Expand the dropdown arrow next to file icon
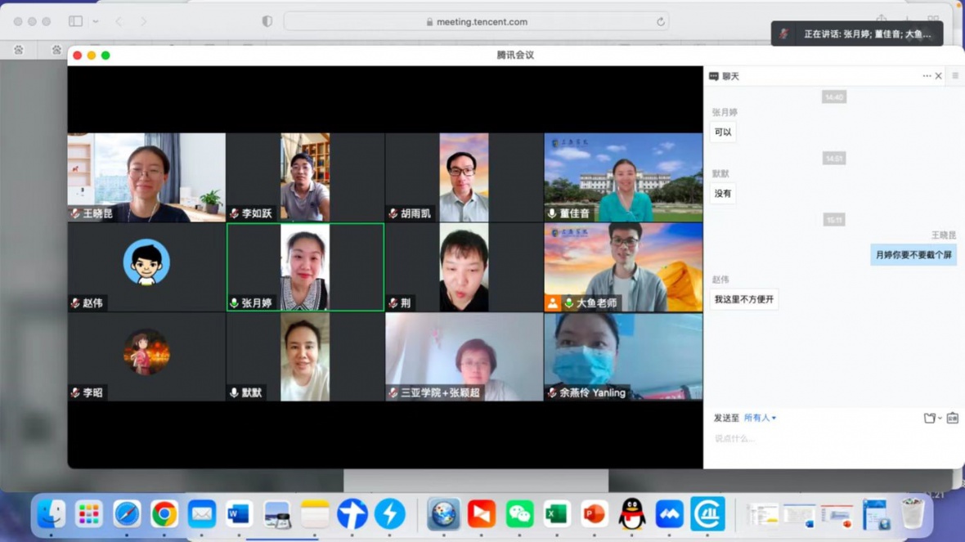The width and height of the screenshot is (965, 542). (940, 419)
